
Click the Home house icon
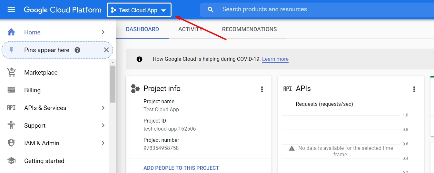11,32
